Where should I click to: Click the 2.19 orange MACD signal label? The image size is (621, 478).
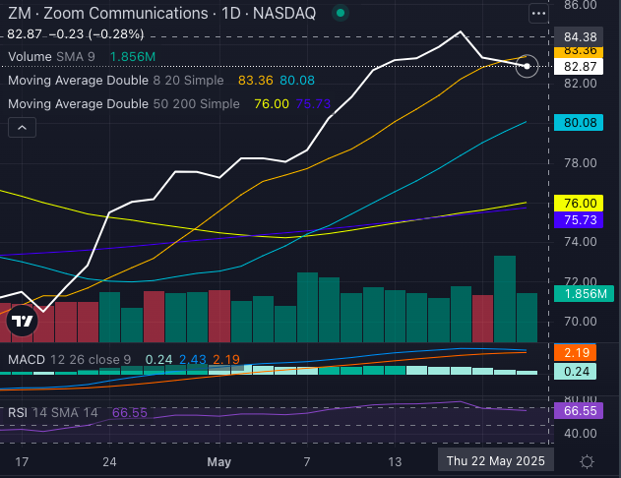pos(576,352)
